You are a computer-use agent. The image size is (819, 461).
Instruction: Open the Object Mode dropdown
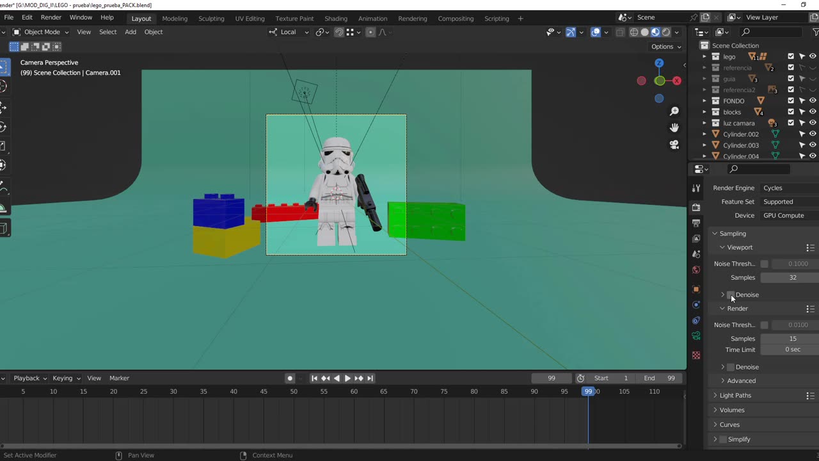(x=40, y=32)
